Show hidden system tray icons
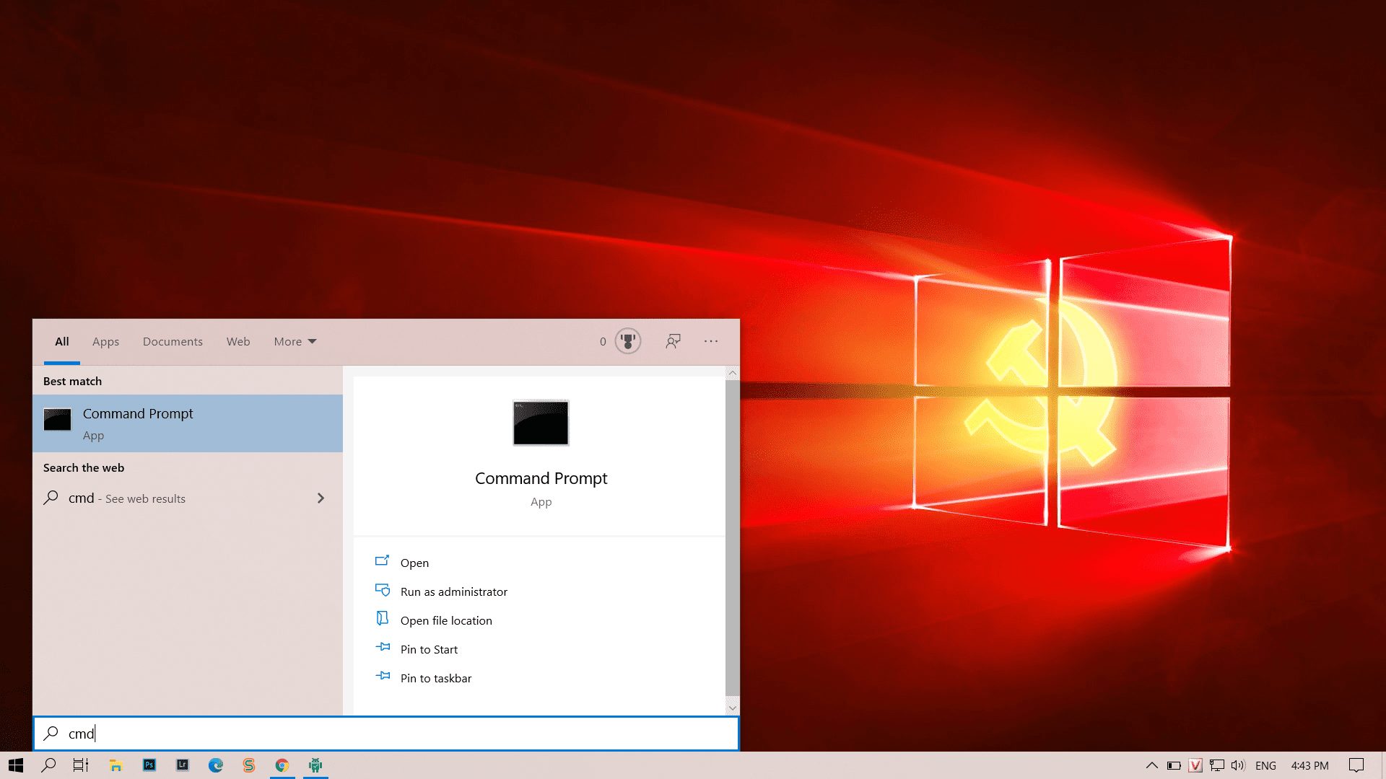This screenshot has width=1386, height=779. click(x=1152, y=765)
